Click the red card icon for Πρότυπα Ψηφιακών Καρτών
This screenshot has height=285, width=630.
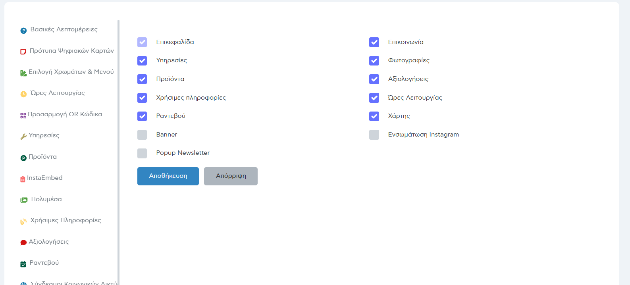pyautogui.click(x=23, y=52)
